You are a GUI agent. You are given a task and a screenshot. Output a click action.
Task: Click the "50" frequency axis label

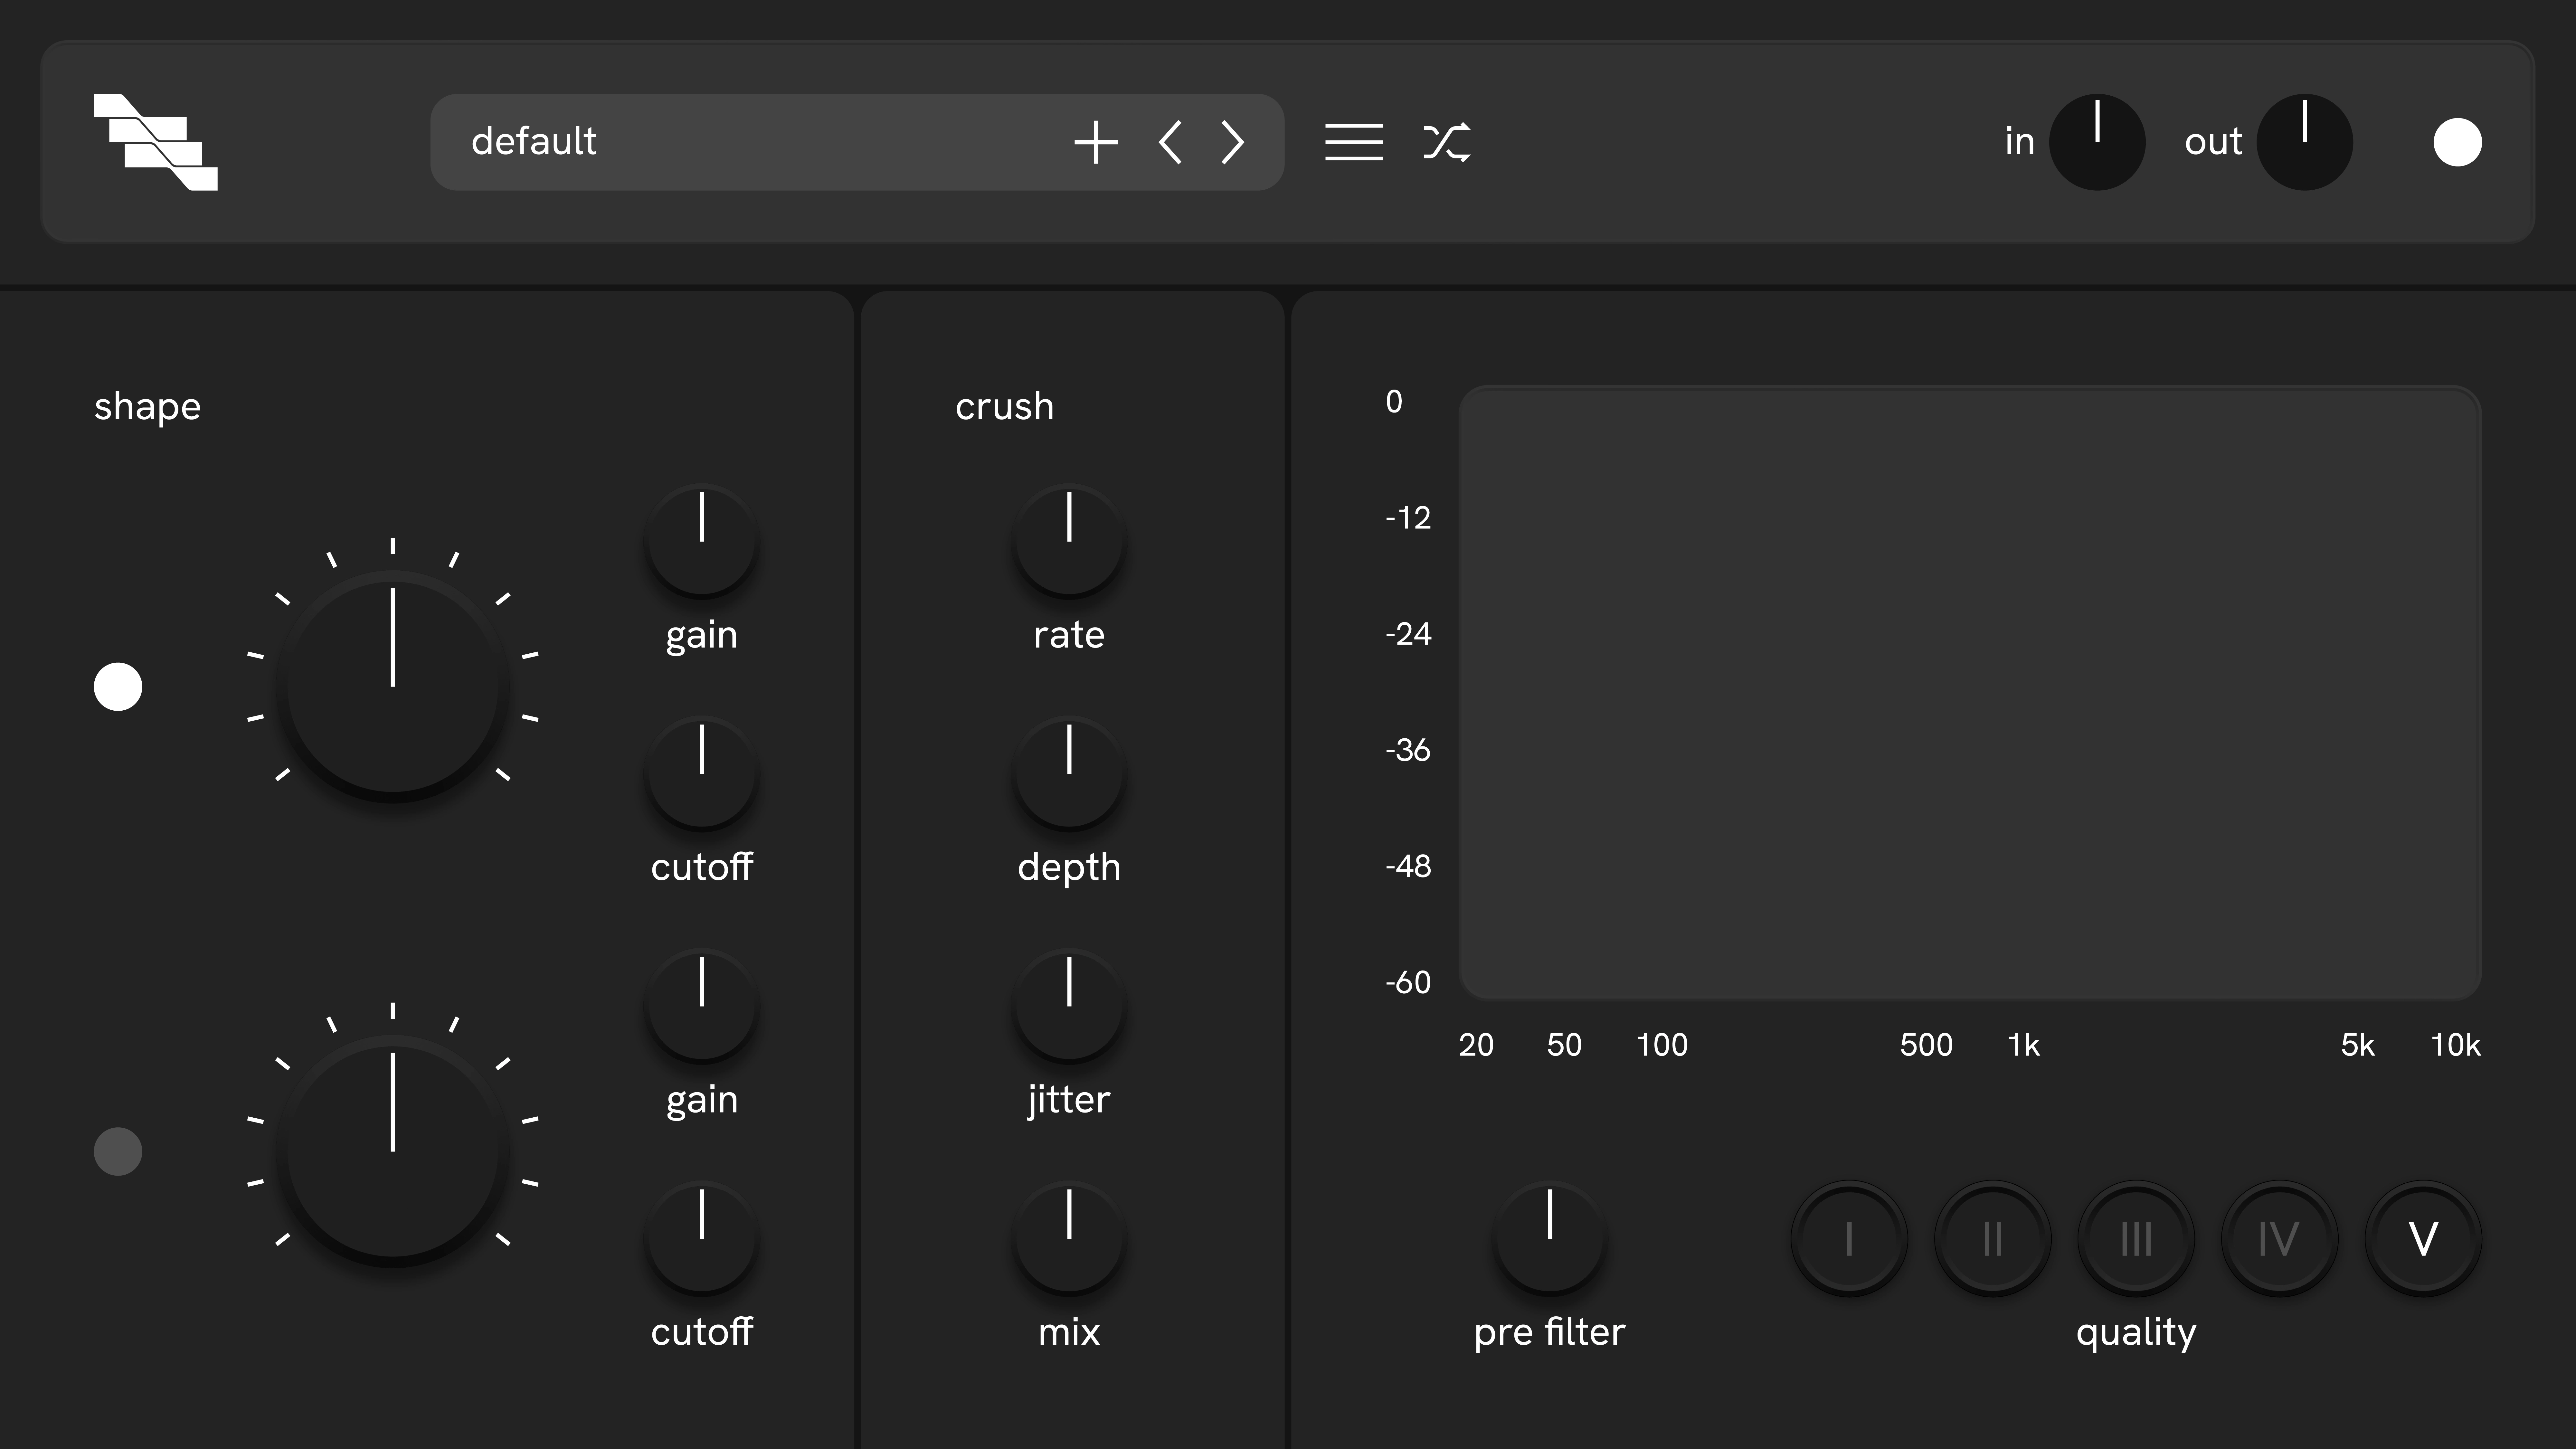point(1564,1045)
